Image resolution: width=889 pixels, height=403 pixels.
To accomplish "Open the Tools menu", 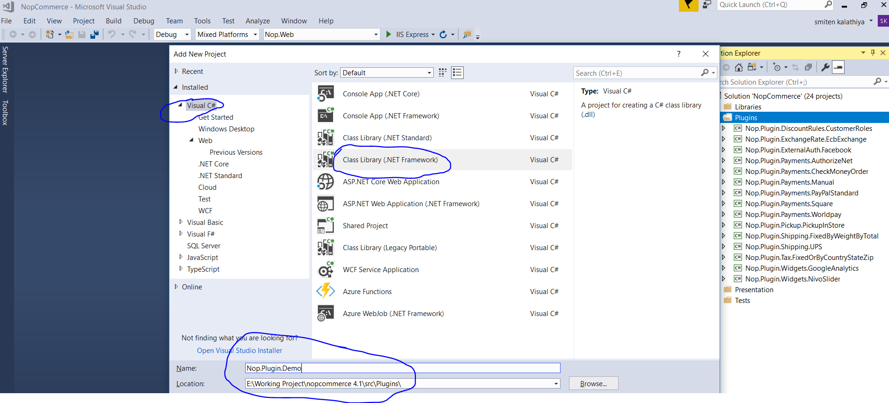I will pyautogui.click(x=202, y=21).
